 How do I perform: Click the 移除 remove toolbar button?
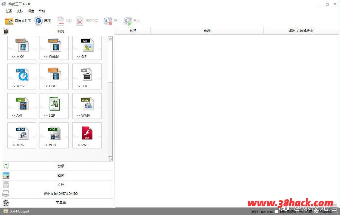(65, 21)
